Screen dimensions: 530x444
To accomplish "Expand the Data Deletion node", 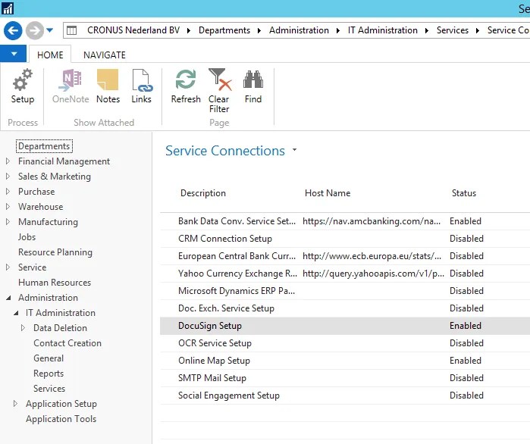I will (23, 328).
